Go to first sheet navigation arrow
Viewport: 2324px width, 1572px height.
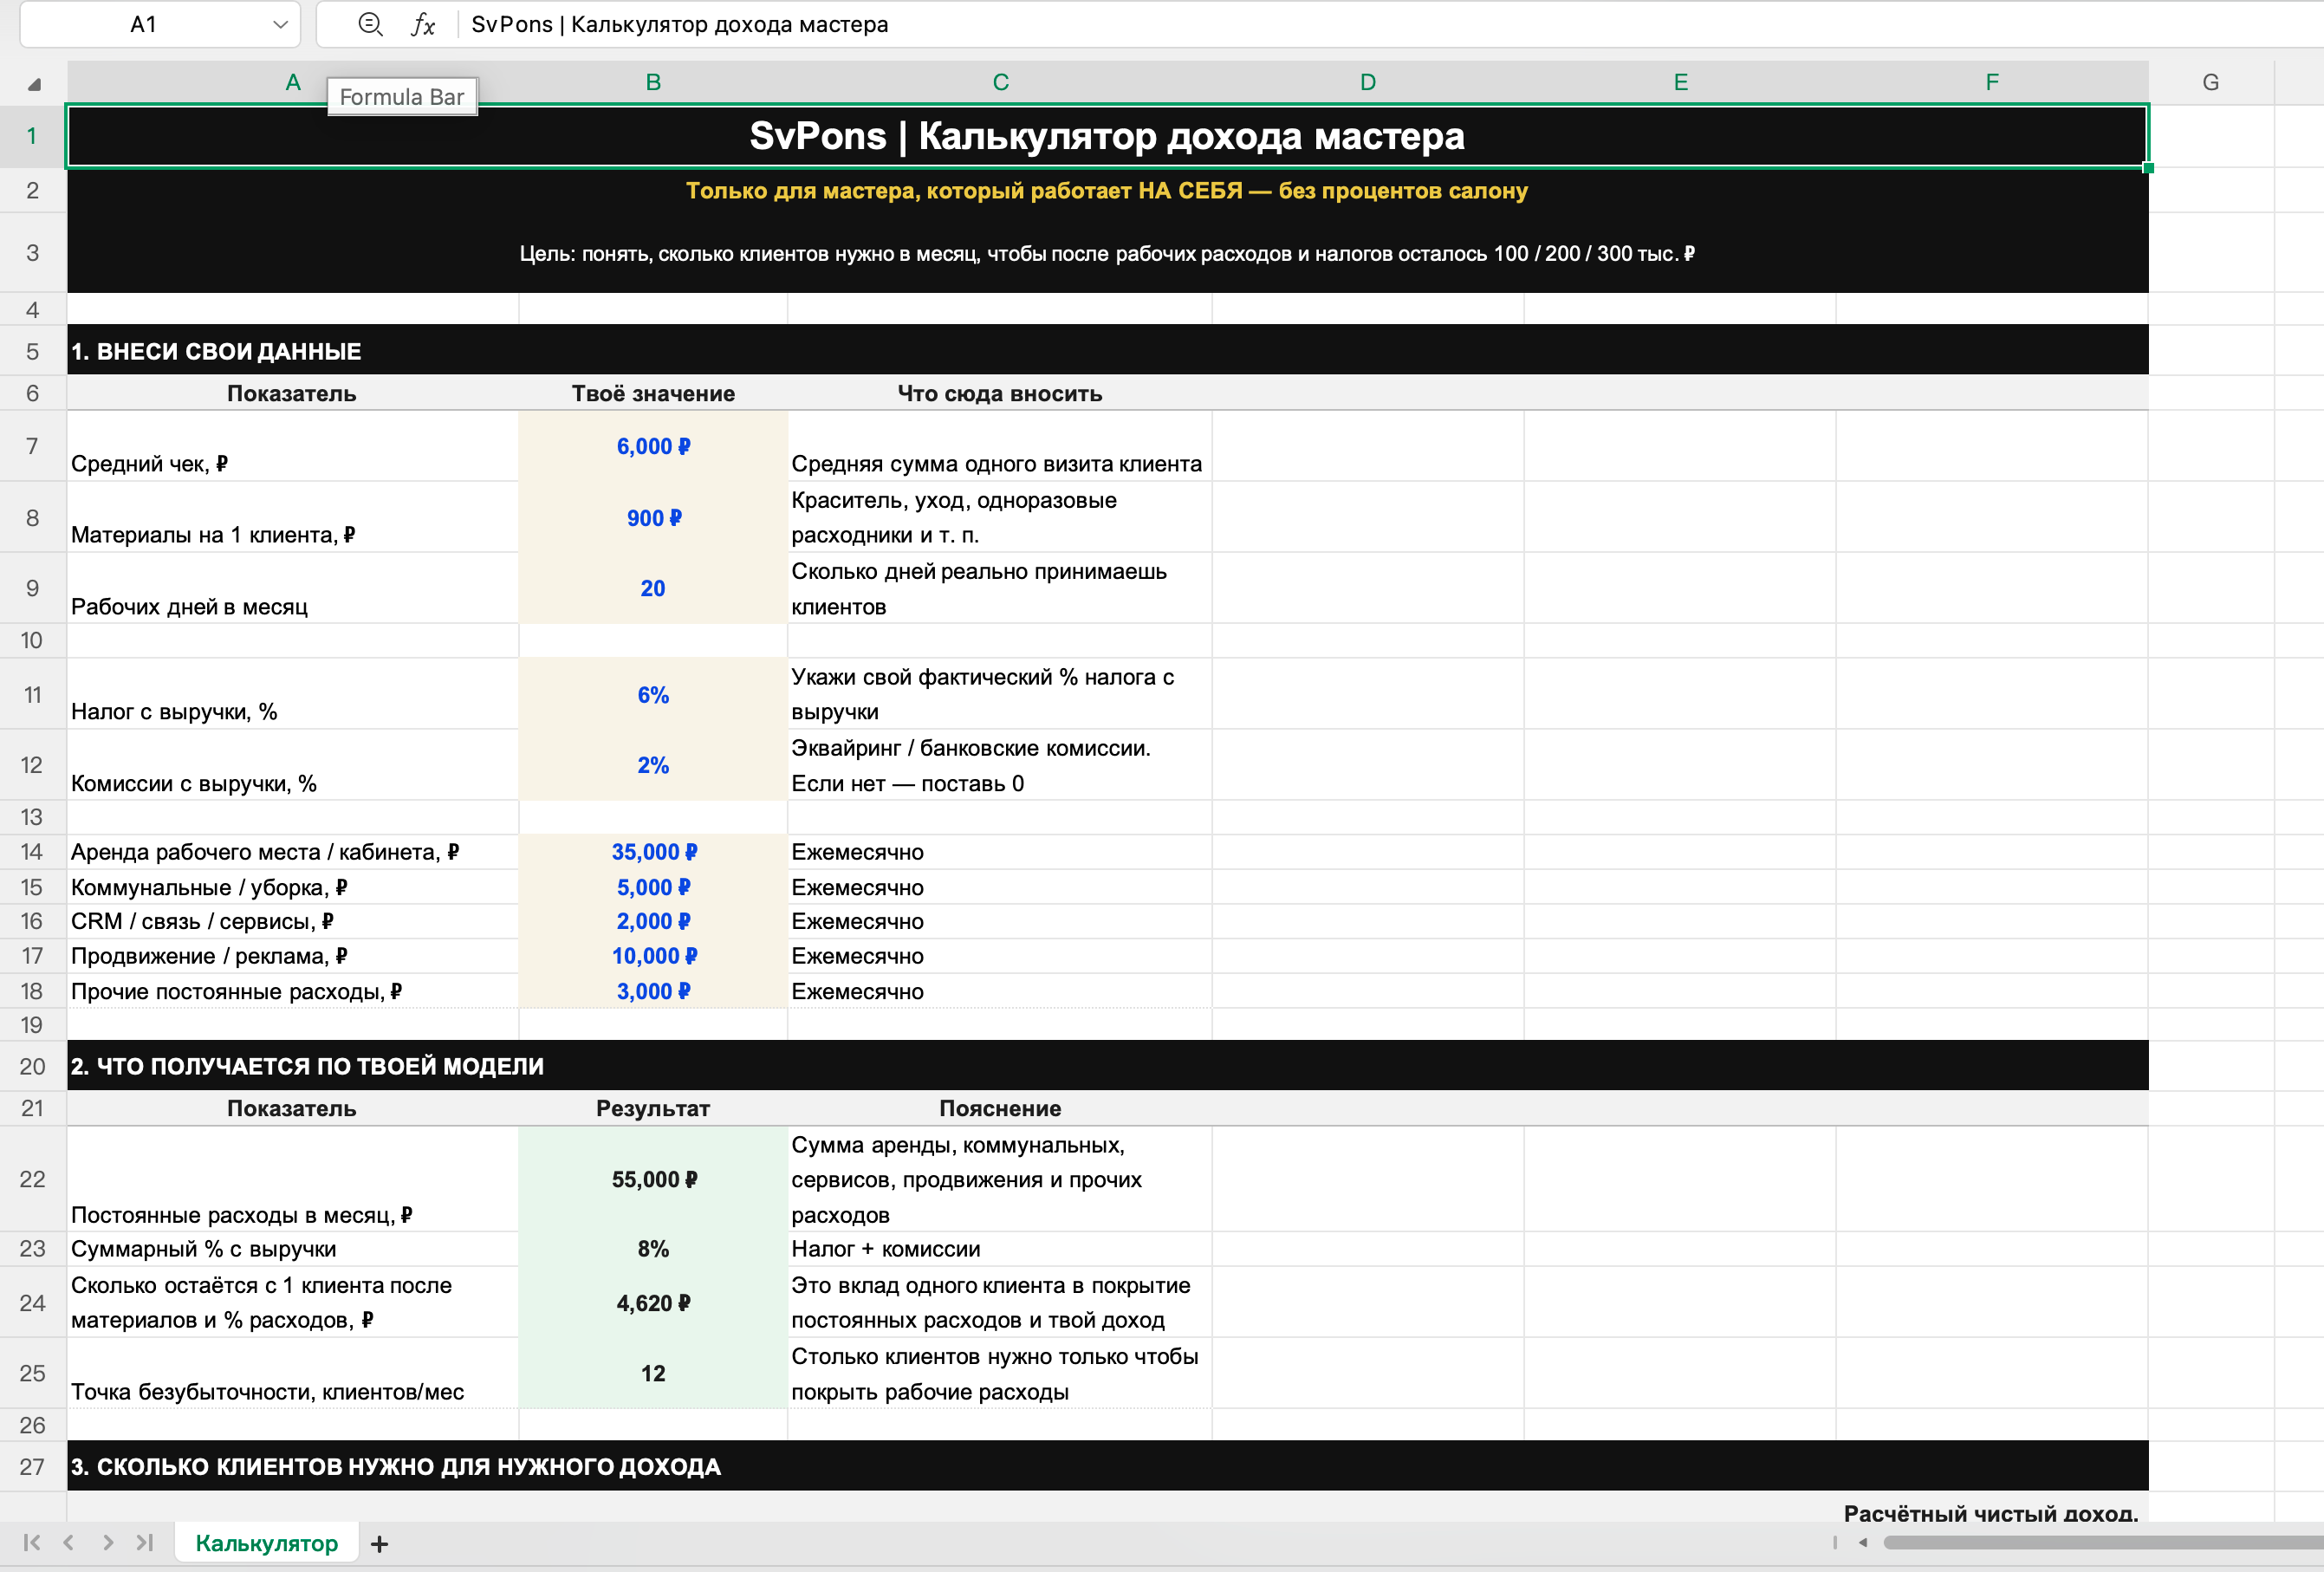click(32, 1542)
